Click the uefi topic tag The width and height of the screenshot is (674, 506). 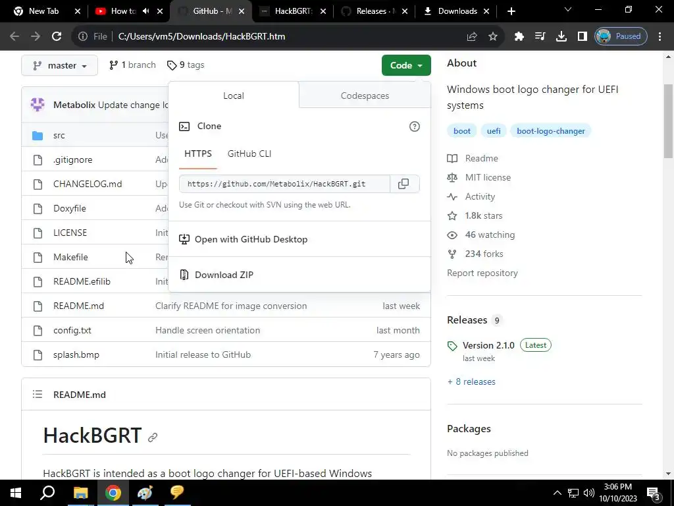pos(494,131)
